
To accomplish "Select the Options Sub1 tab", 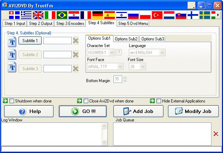I will pos(99,38).
